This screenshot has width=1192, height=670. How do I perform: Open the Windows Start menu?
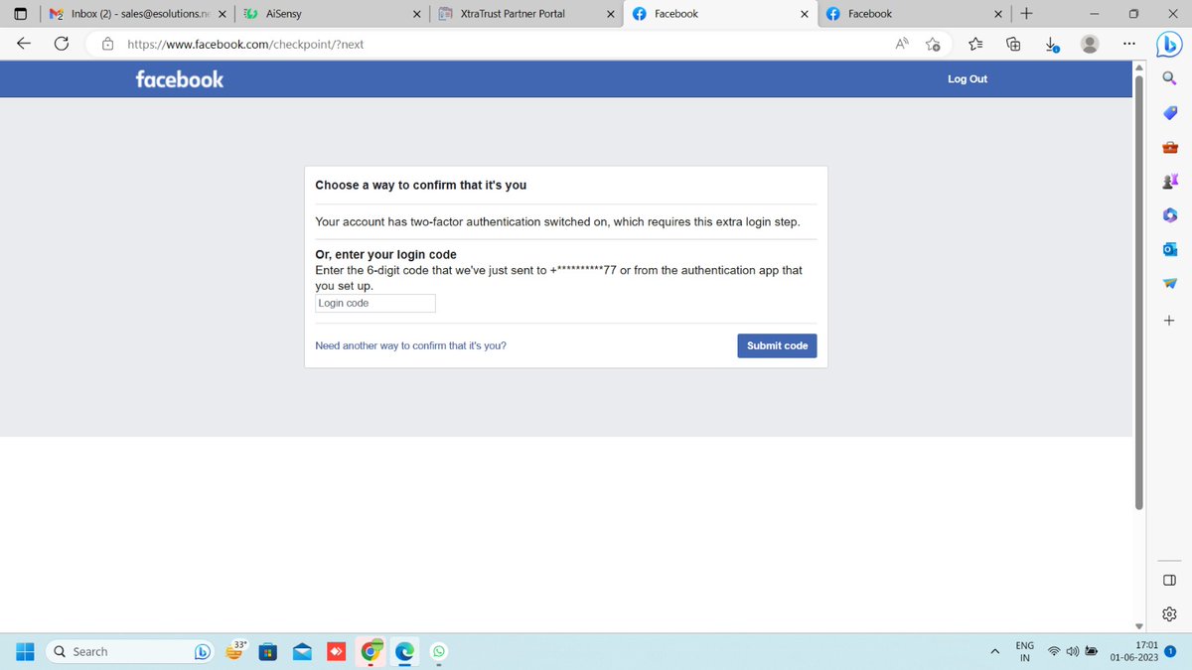[x=27, y=651]
